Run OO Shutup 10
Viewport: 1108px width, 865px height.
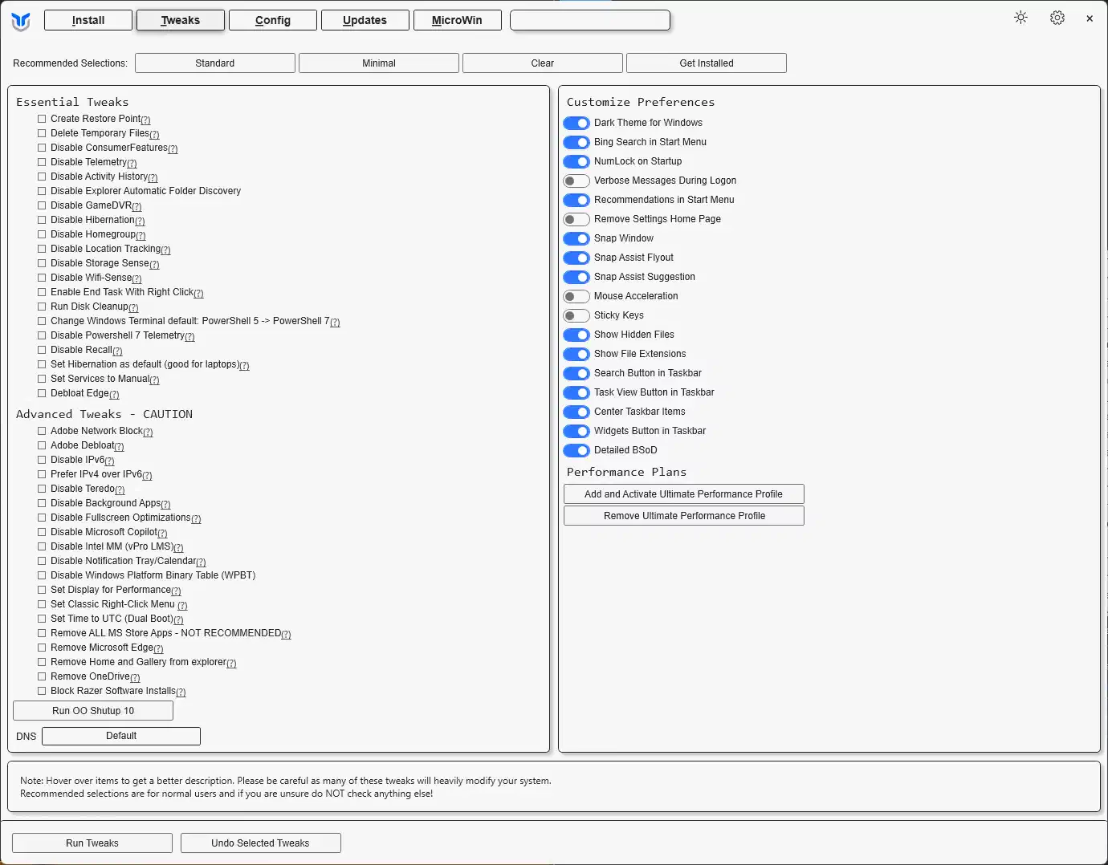[92, 710]
